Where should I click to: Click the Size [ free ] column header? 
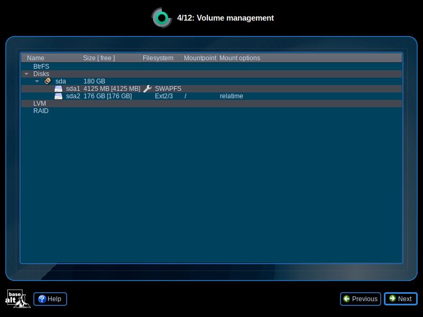coord(111,58)
